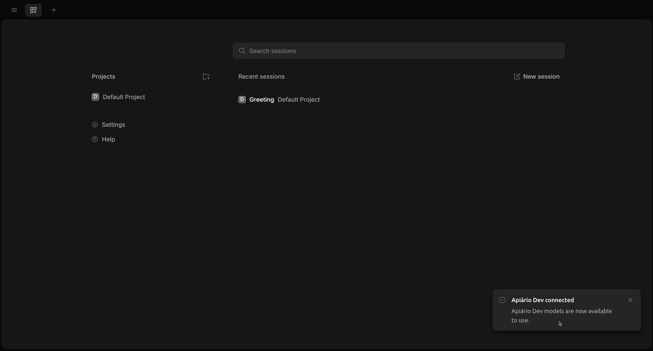Click the 'Apiário Dev connected' toast title
Screen dimensions: 653x351
tap(543, 300)
